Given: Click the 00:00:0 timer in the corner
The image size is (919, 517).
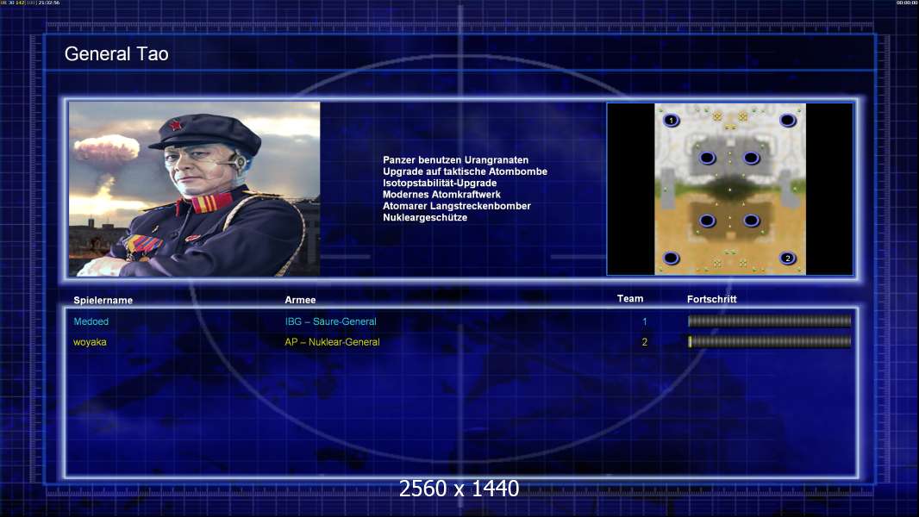Looking at the screenshot, I should click(x=907, y=3).
